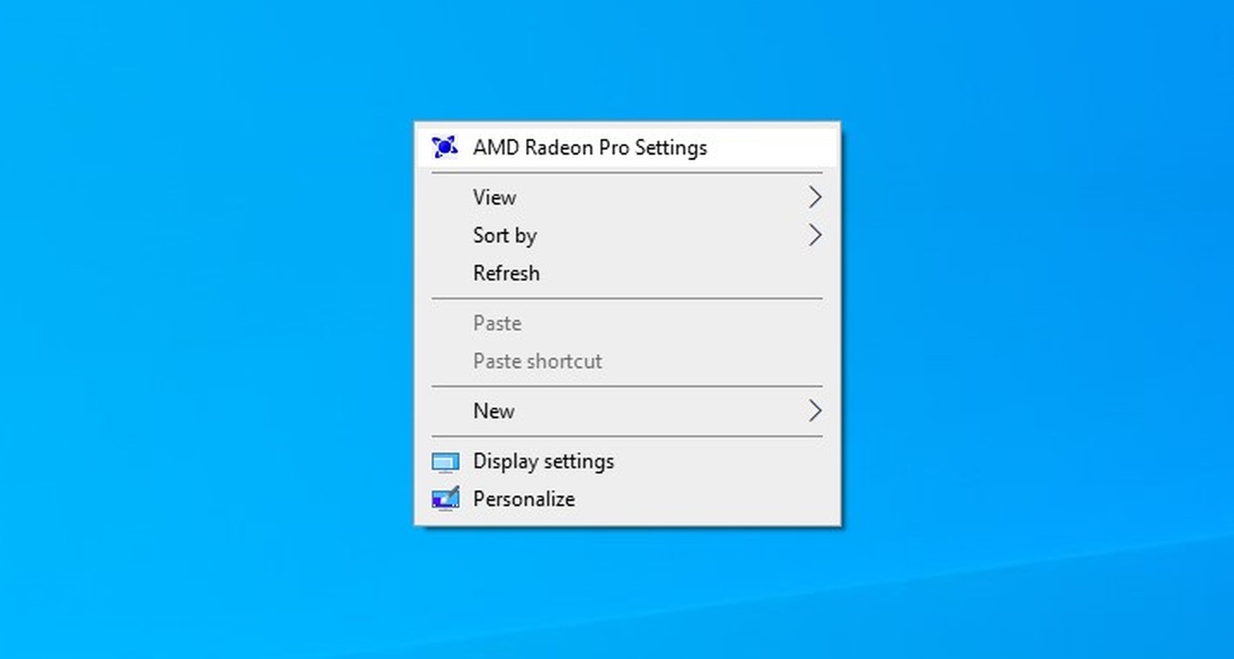Open Display settings text label
The height and width of the screenshot is (659, 1234).
[543, 461]
